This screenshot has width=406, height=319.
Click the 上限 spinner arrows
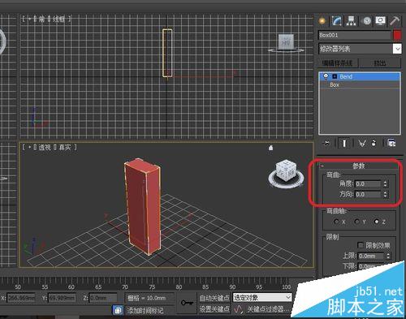[x=388, y=256]
